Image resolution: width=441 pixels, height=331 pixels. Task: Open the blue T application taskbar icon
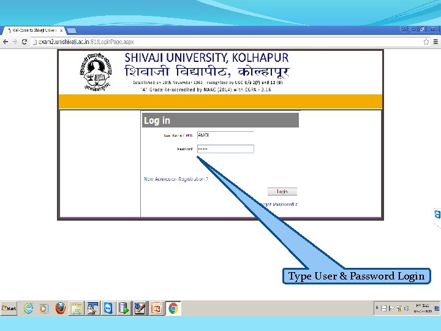pyautogui.click(x=92, y=308)
